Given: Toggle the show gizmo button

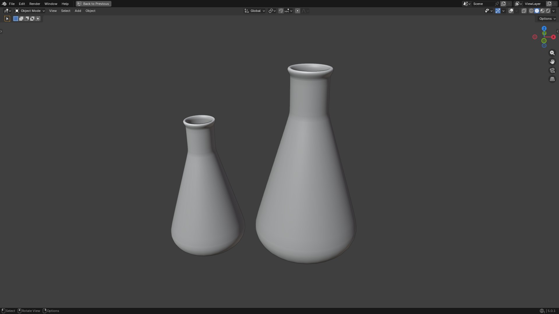Looking at the screenshot, I should pos(498,11).
